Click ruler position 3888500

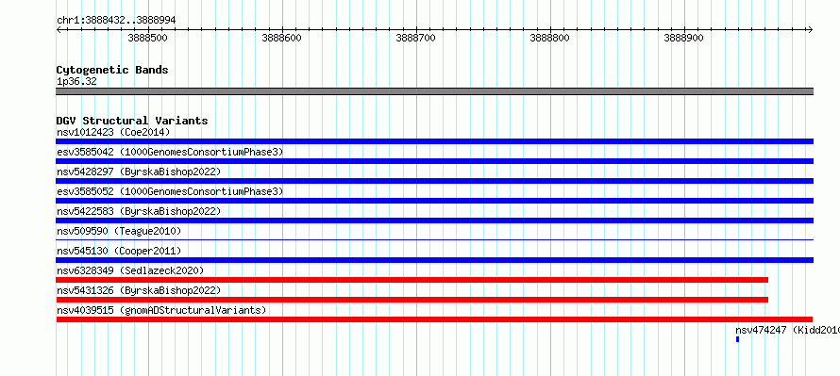click(148, 38)
